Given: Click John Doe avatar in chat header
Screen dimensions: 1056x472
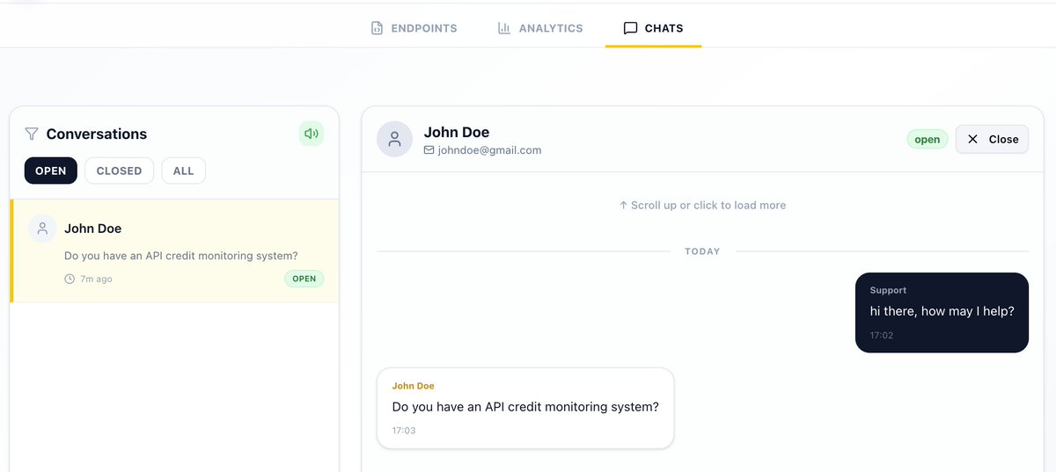Looking at the screenshot, I should pyautogui.click(x=395, y=139).
